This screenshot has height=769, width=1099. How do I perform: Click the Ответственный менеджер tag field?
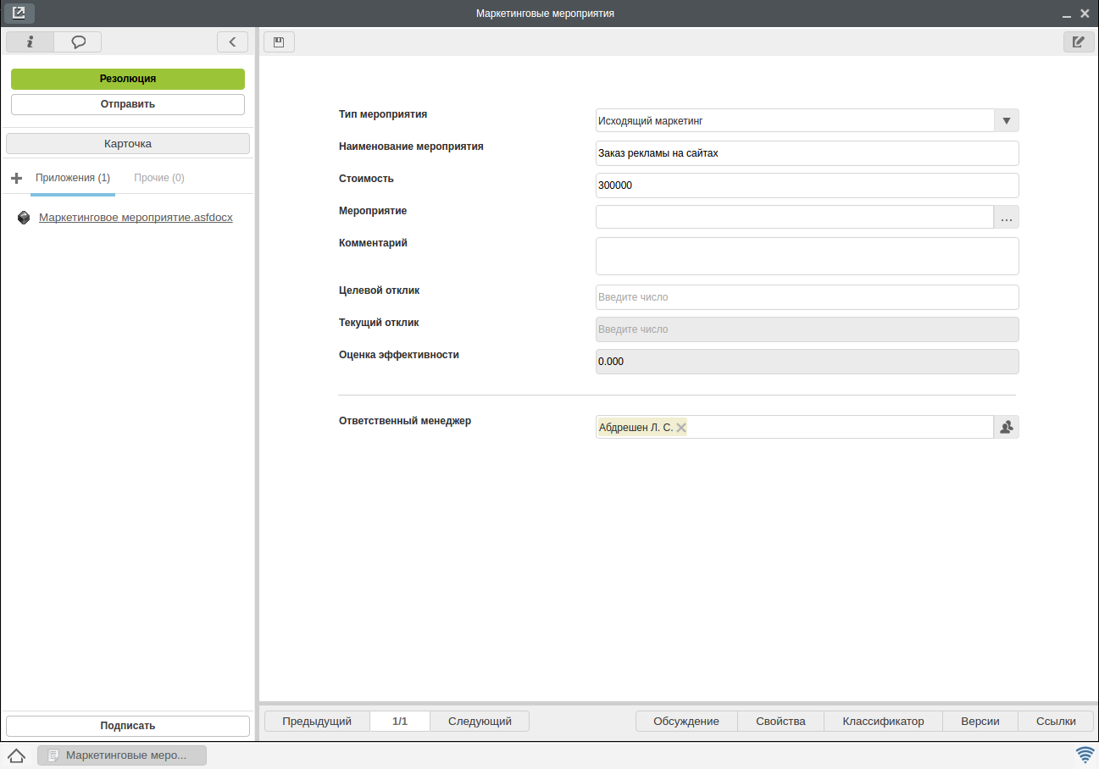[x=795, y=427]
